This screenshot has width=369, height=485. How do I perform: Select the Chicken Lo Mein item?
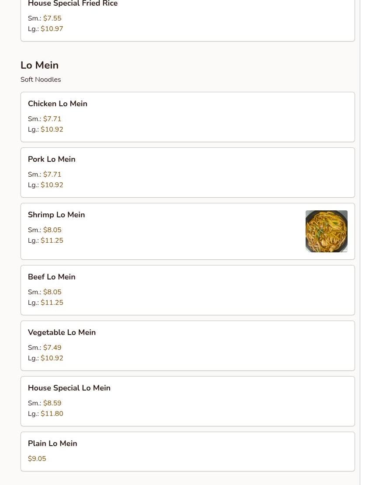(x=188, y=117)
